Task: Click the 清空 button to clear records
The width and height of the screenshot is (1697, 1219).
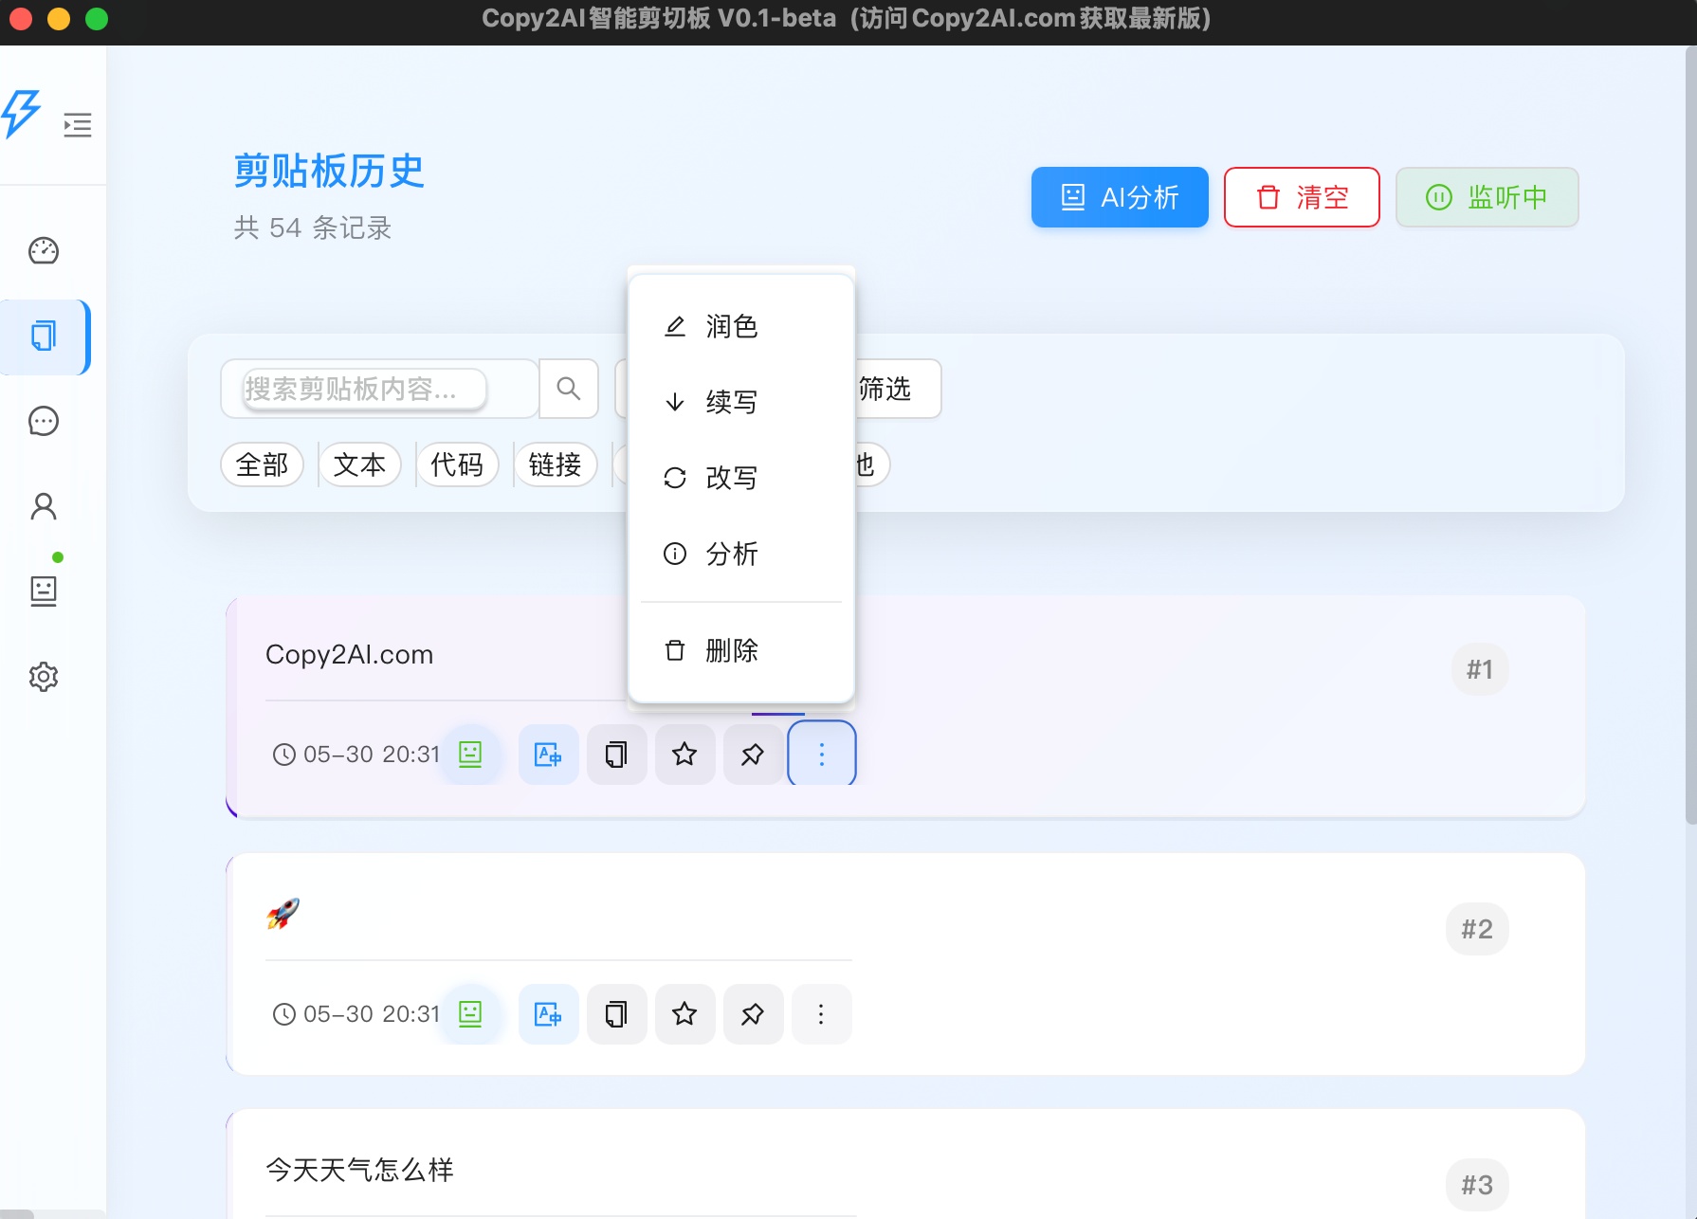Action: [1302, 197]
